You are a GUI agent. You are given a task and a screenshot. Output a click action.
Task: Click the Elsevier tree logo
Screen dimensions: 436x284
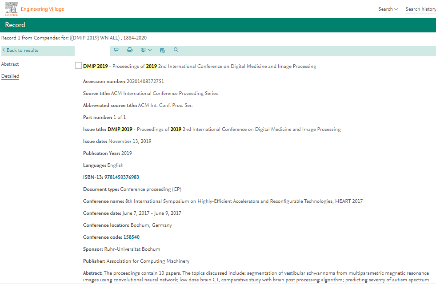(x=11, y=9)
